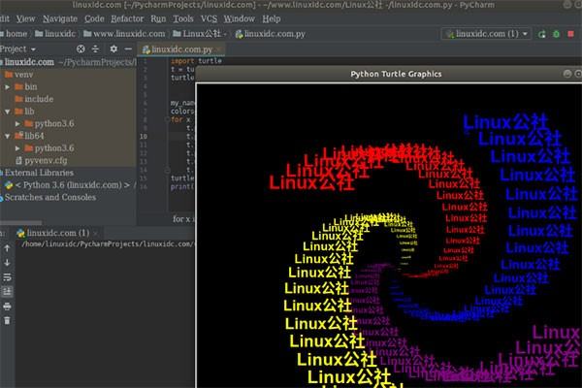Click the up arrow in Run console
582x388 pixels.
8,249
